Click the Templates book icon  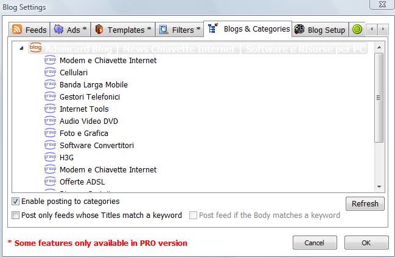99,29
